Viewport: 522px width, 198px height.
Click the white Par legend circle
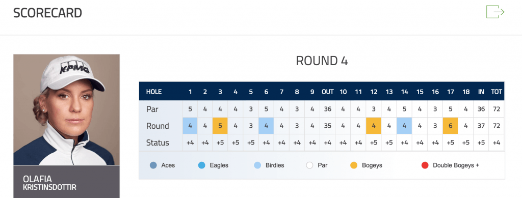click(309, 165)
